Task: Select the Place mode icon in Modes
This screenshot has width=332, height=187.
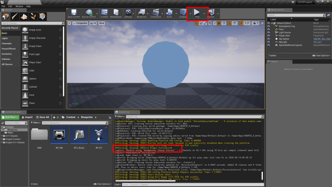Action: point(6,16)
